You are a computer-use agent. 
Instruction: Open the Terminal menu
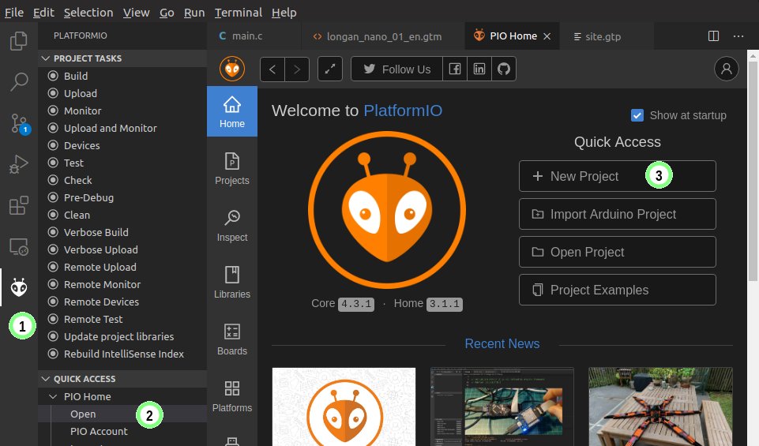tap(238, 12)
